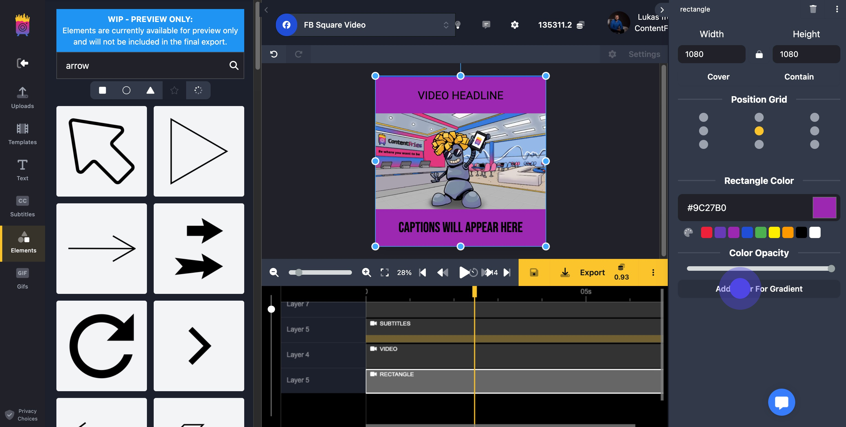The image size is (846, 427).
Task: Switch to the Templates panel
Action: click(22, 134)
